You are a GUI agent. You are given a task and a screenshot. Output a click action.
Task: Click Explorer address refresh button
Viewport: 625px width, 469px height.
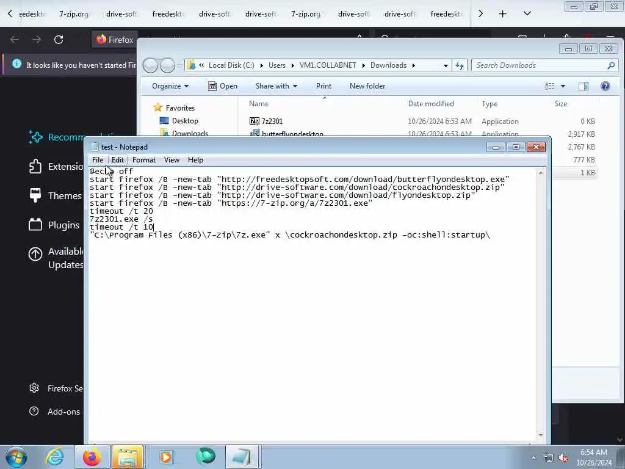click(x=460, y=65)
